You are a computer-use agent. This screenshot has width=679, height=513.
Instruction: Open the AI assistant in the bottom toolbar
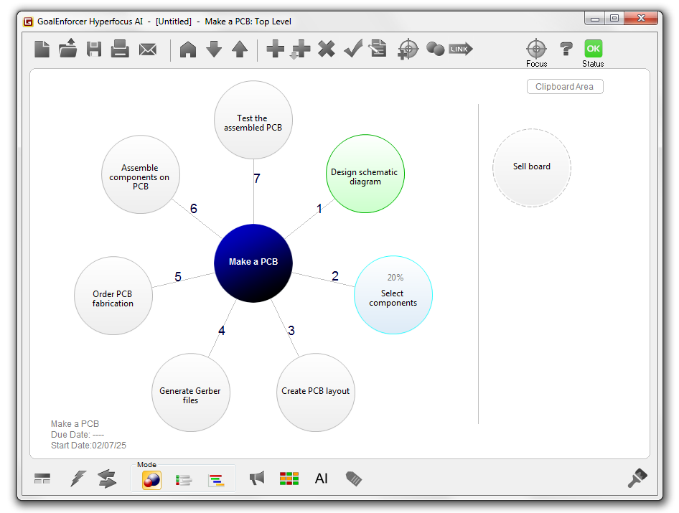(x=321, y=479)
